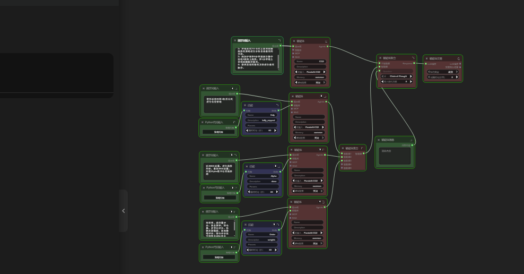Click the Agents output port on the CC2 agent
This screenshot has height=274, width=524.
[328, 47]
